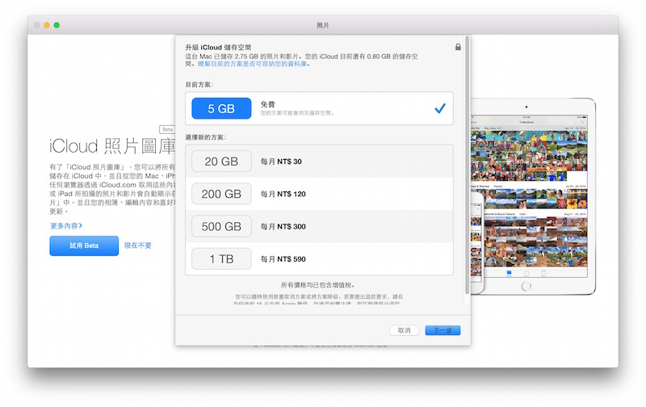
Task: Click the iPad home button in image
Action: pos(526,286)
